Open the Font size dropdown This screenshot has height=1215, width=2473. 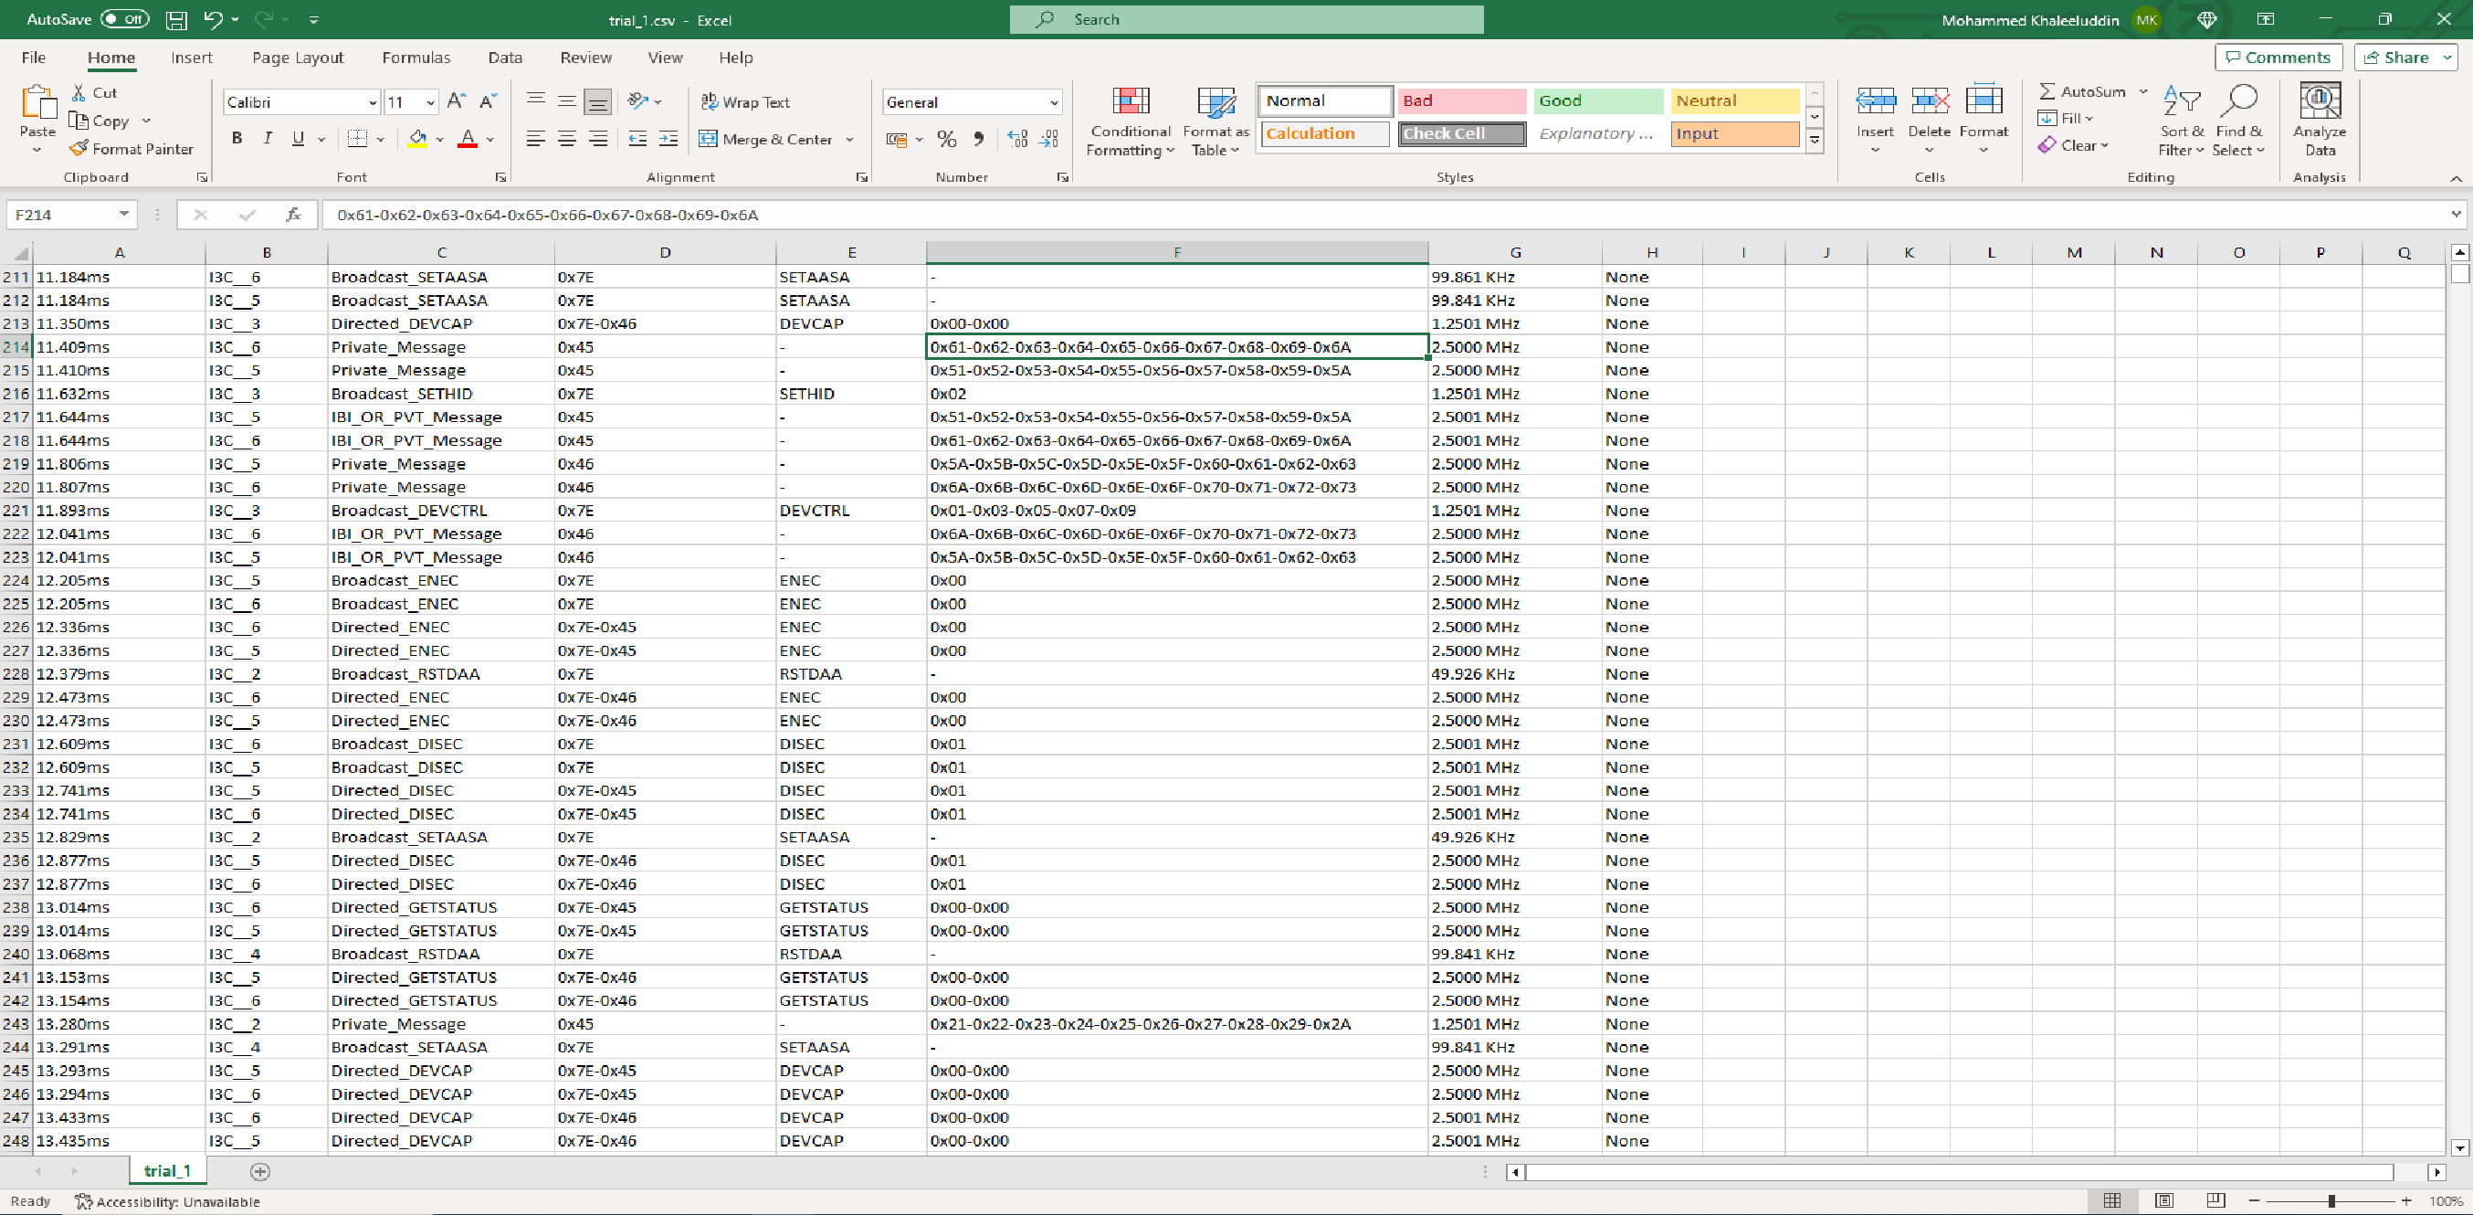pyautogui.click(x=430, y=101)
